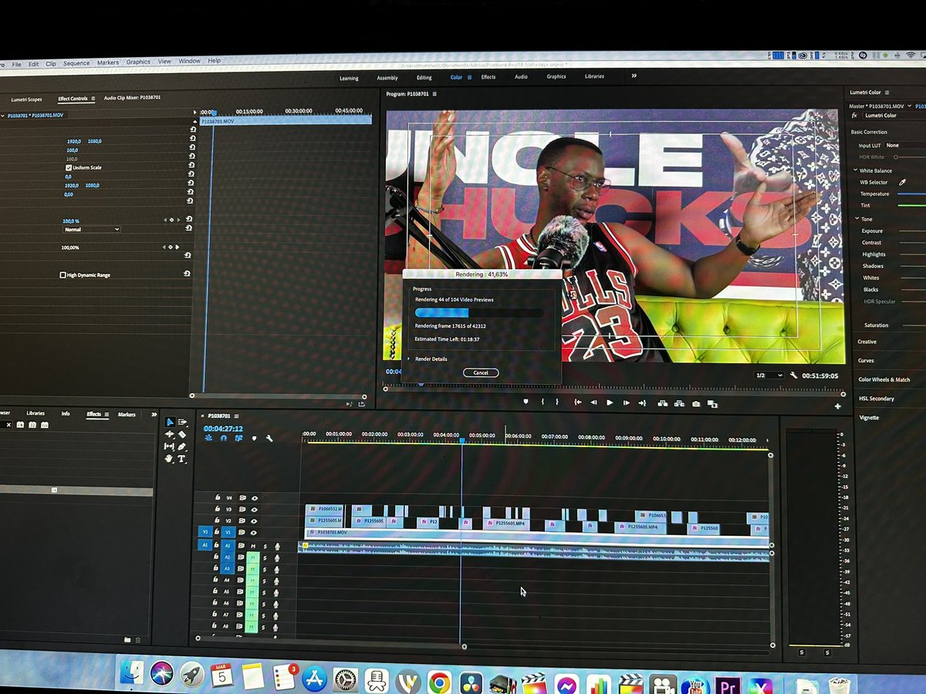This screenshot has width=926, height=694.
Task: Go to In point in Program monitor
Action: coord(577,403)
